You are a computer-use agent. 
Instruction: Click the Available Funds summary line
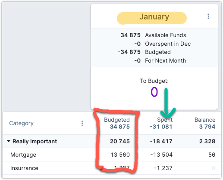point(153,35)
